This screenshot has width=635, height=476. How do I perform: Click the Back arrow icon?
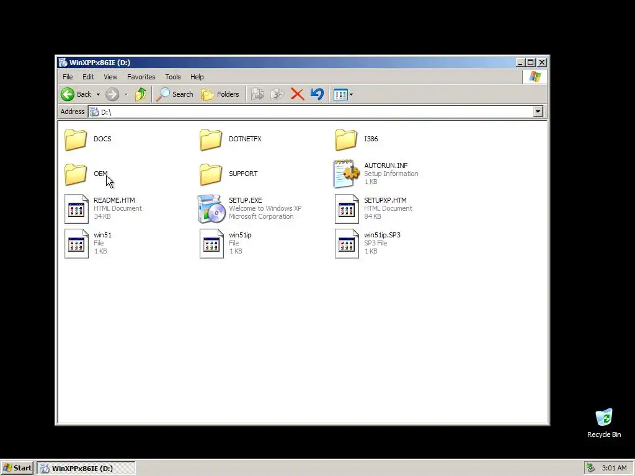click(x=68, y=94)
